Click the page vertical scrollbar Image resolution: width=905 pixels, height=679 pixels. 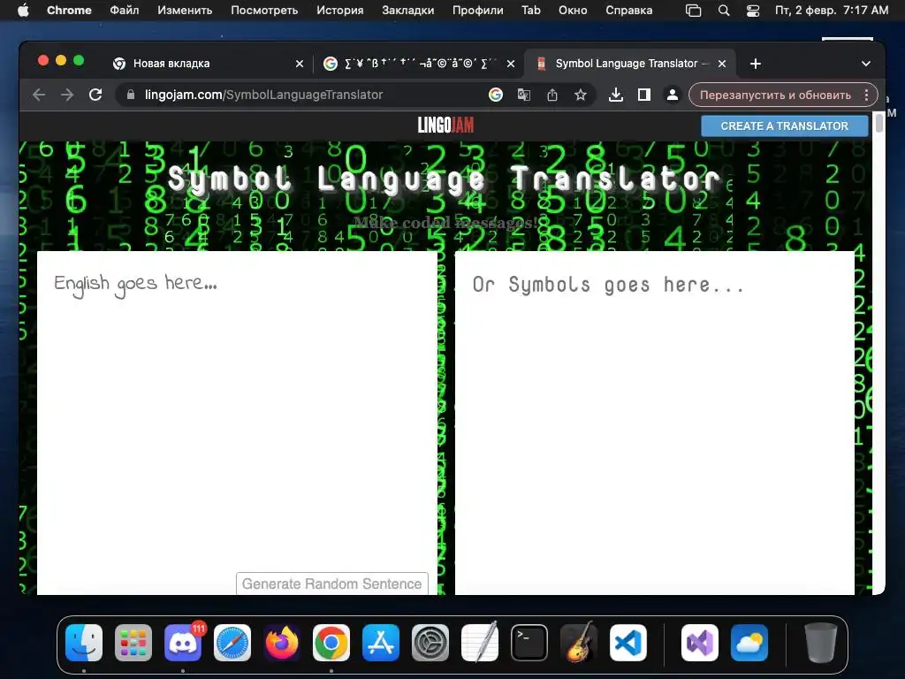tap(879, 123)
